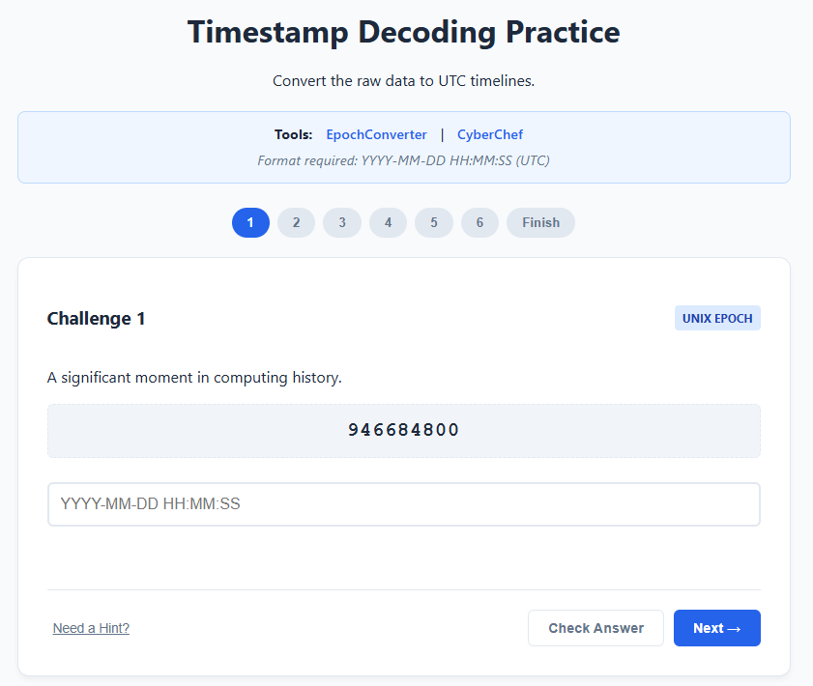
Task: Switch to challenge step 3
Action: coord(342,223)
